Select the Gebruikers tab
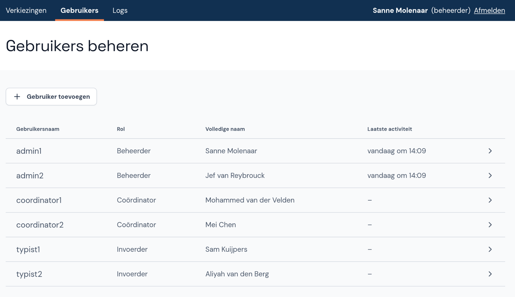The width and height of the screenshot is (515, 297). [x=79, y=10]
